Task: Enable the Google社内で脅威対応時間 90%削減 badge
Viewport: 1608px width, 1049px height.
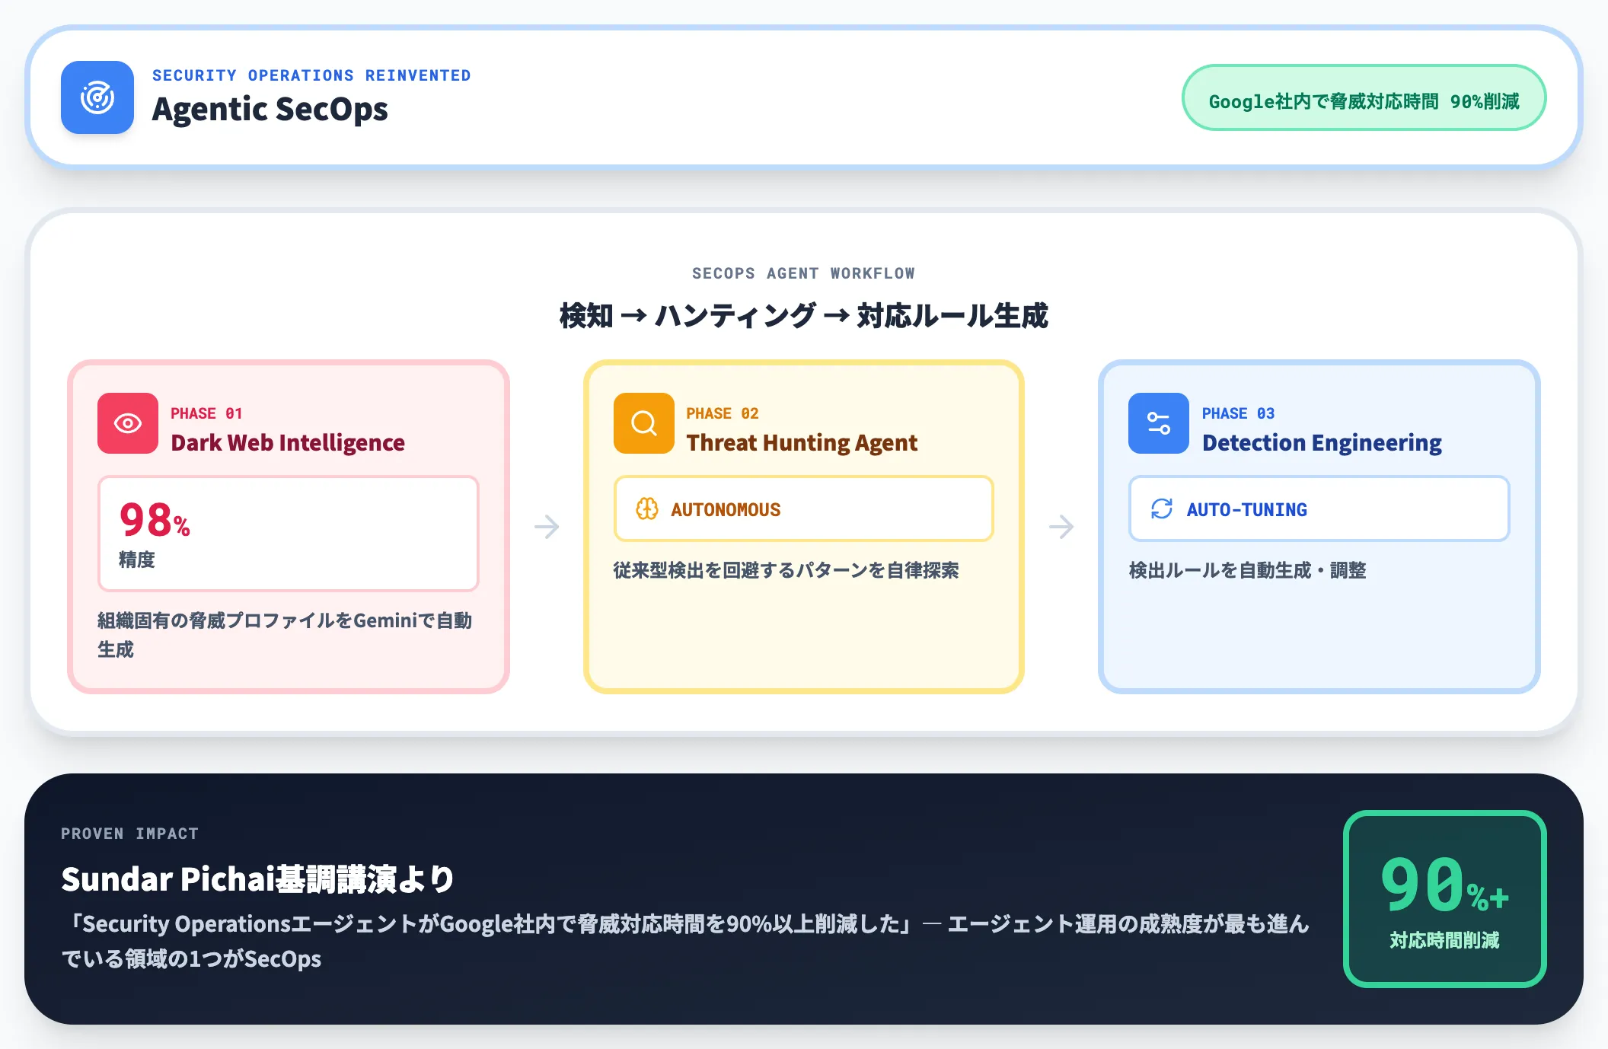Action: pyautogui.click(x=1364, y=97)
